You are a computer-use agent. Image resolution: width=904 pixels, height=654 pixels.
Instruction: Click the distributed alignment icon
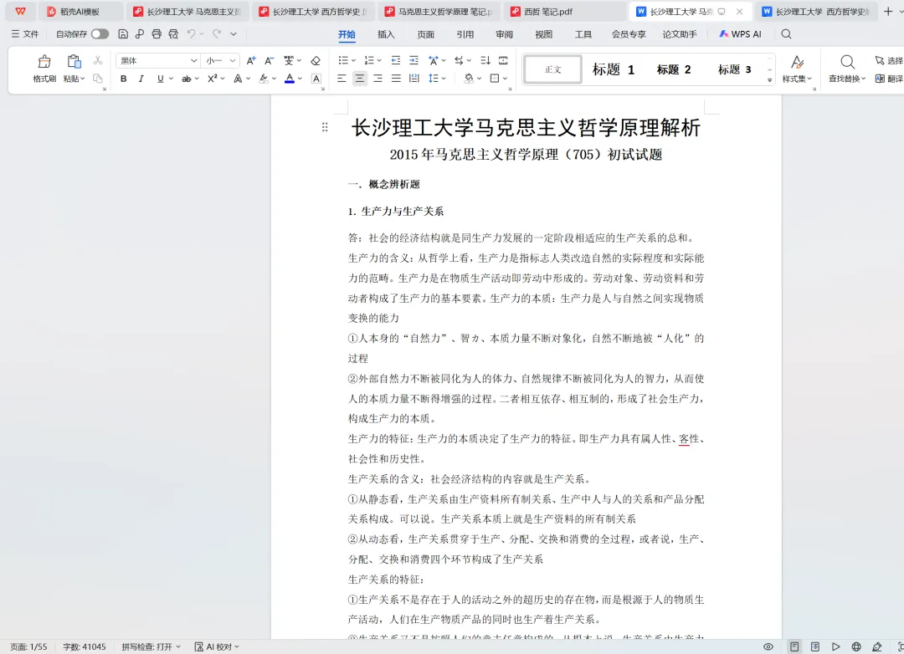click(x=414, y=79)
